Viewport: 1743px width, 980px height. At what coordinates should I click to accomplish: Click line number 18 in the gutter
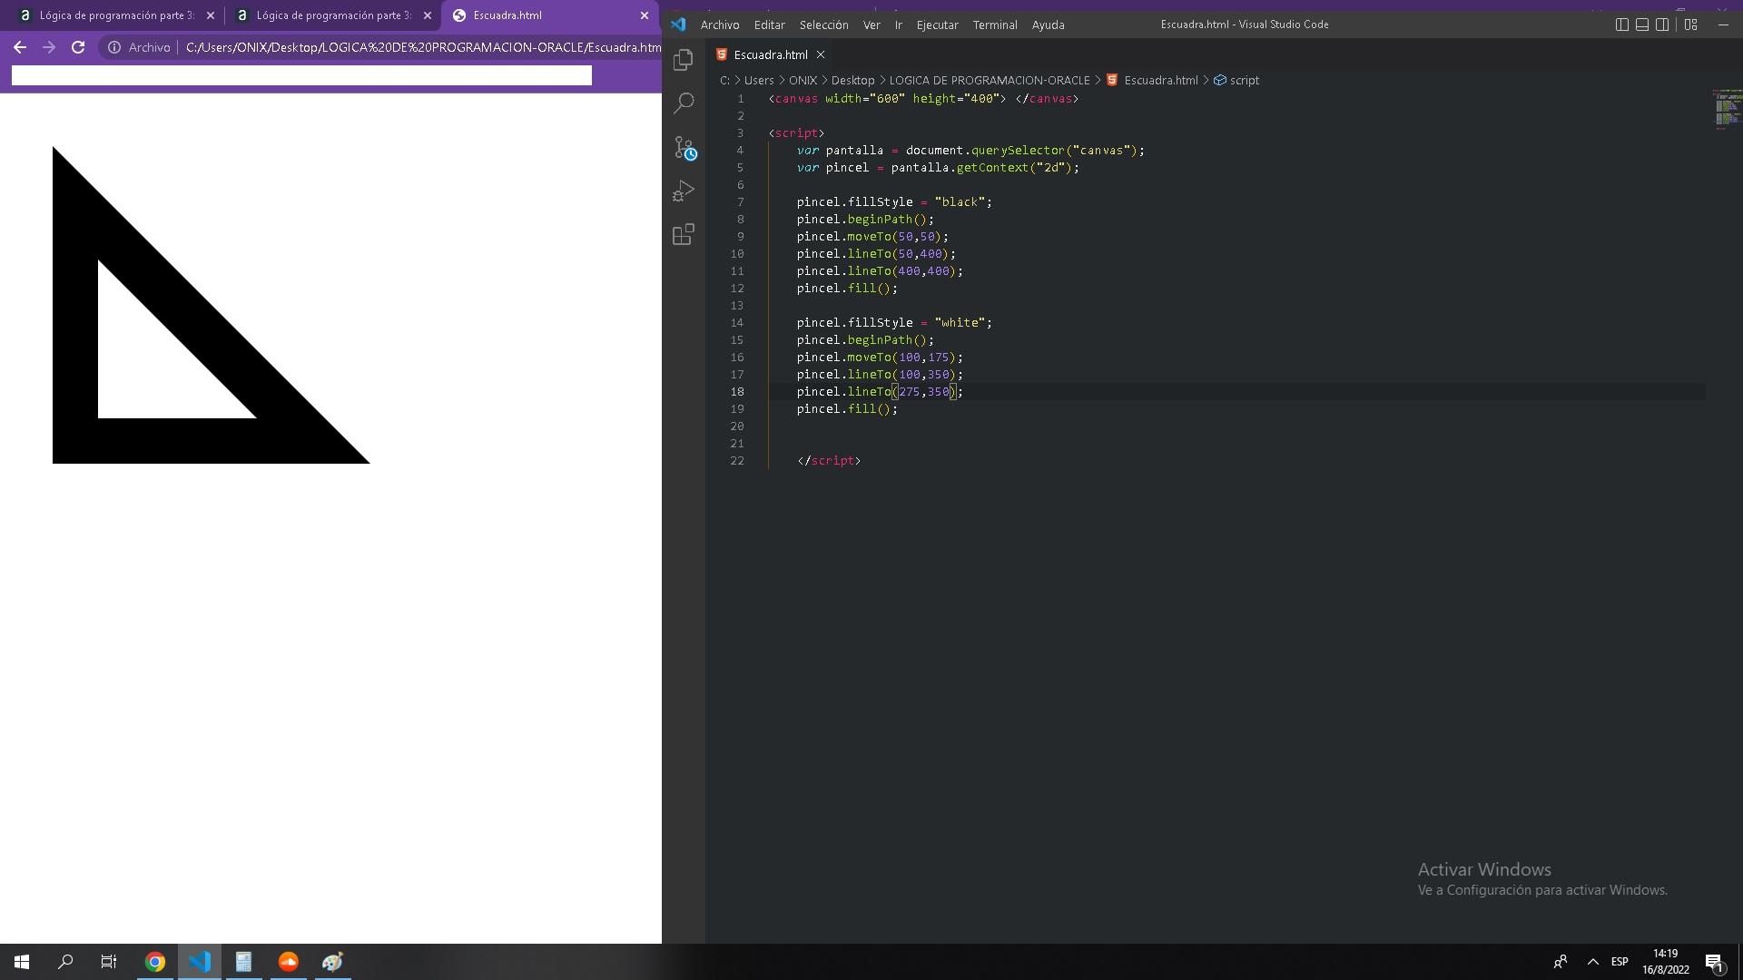737,392
